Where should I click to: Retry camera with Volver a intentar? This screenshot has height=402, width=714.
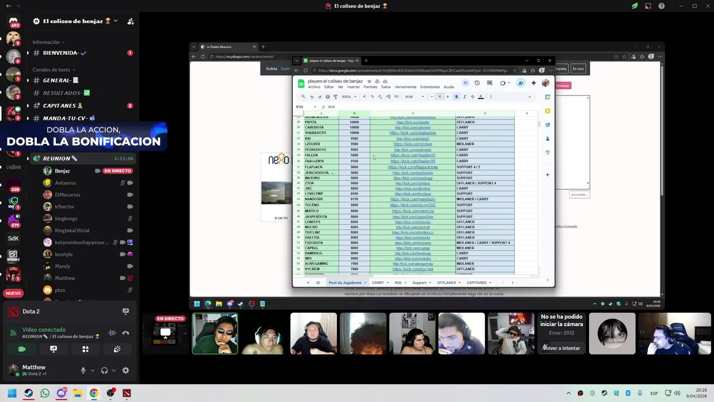562,348
